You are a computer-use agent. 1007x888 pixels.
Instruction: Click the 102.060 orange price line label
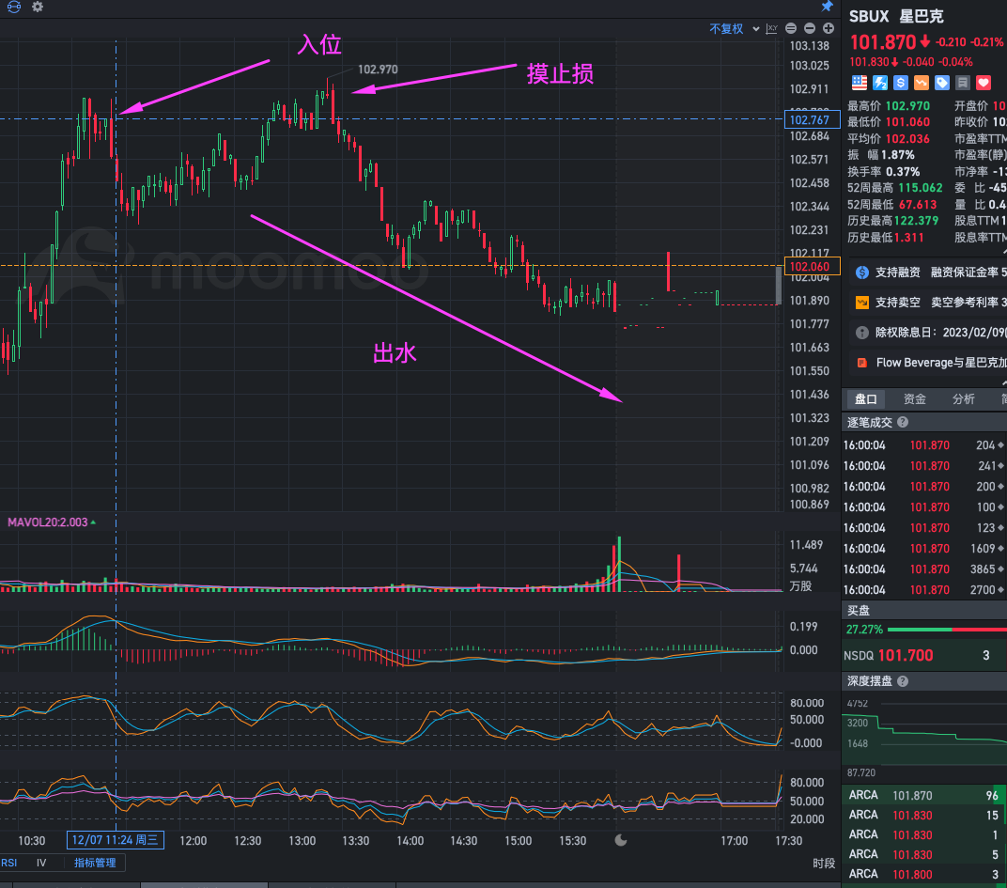(812, 267)
